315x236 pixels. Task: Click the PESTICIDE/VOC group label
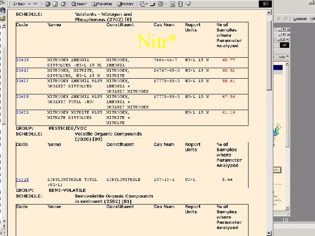click(68, 128)
